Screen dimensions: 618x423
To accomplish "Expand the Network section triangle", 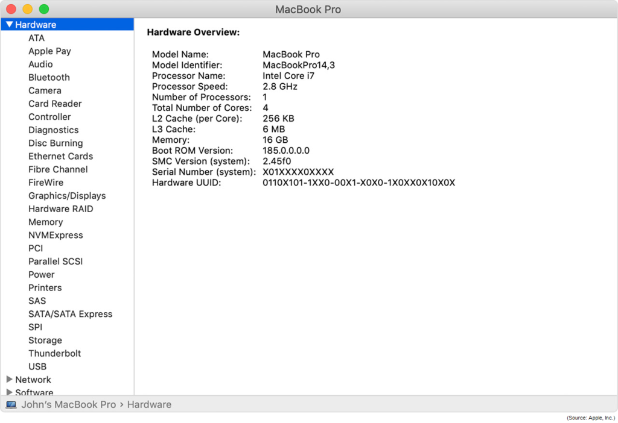I will tap(9, 380).
